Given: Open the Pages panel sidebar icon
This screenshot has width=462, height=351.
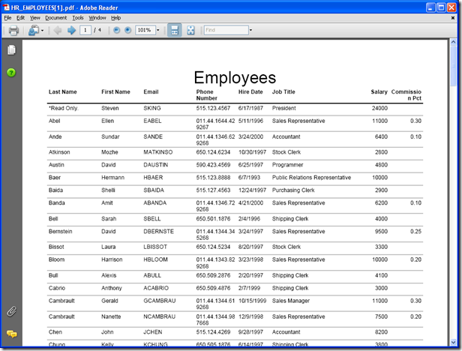Looking at the screenshot, I should pos(11,49).
